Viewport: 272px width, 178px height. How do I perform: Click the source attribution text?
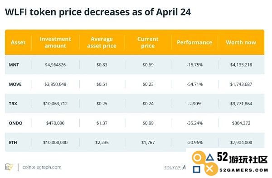click(175, 168)
